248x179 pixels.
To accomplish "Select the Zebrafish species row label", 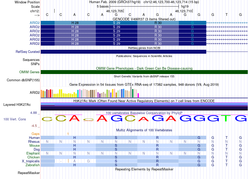I will (x=32, y=165).
